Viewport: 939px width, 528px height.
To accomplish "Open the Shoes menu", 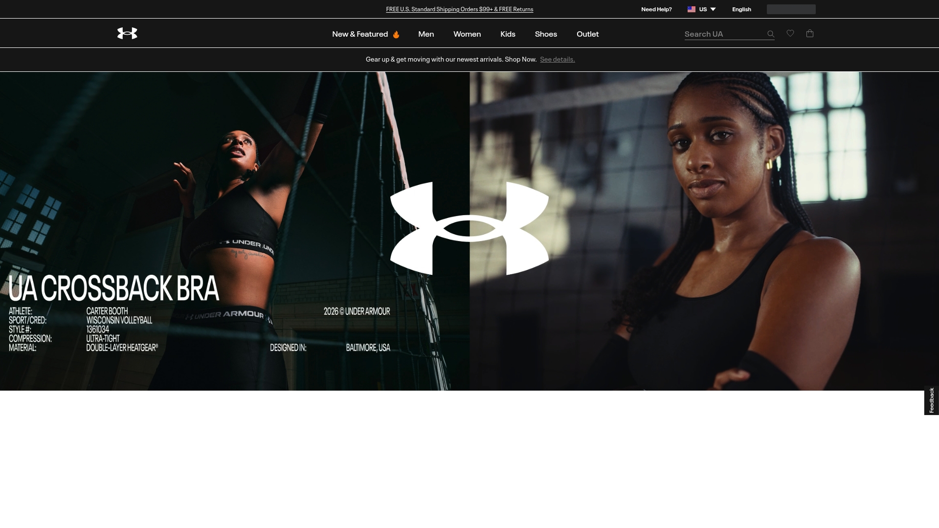I will pyautogui.click(x=546, y=34).
